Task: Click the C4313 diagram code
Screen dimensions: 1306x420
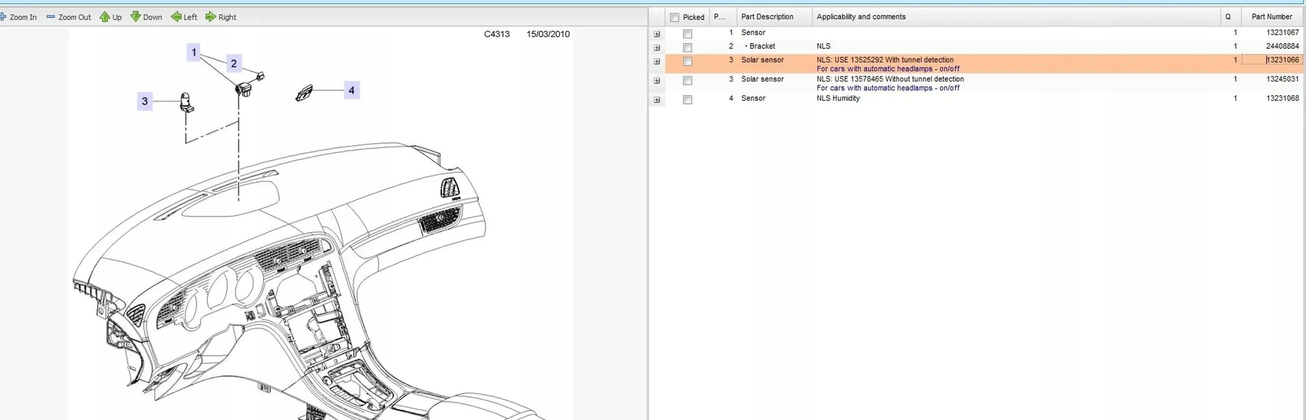Action: [x=497, y=34]
